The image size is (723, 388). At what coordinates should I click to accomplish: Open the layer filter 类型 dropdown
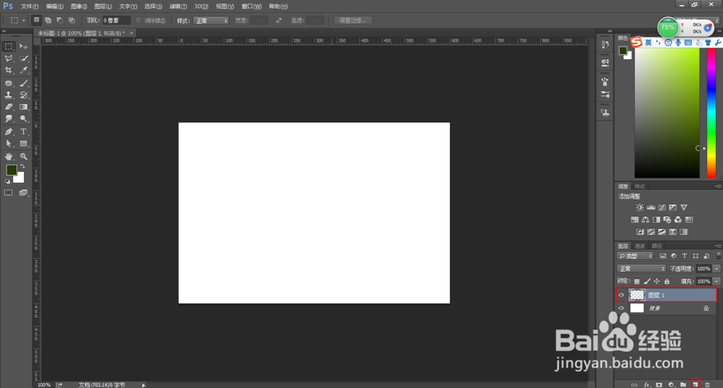click(x=635, y=256)
